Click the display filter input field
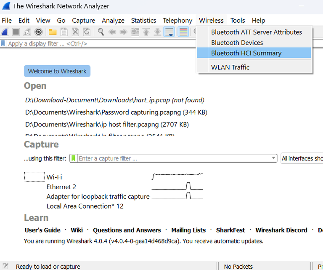 pos(101,43)
